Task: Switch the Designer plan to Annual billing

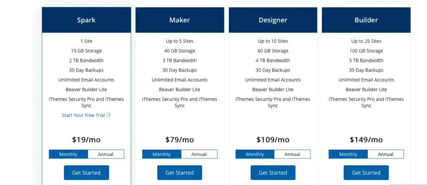Action: pyautogui.click(x=292, y=154)
